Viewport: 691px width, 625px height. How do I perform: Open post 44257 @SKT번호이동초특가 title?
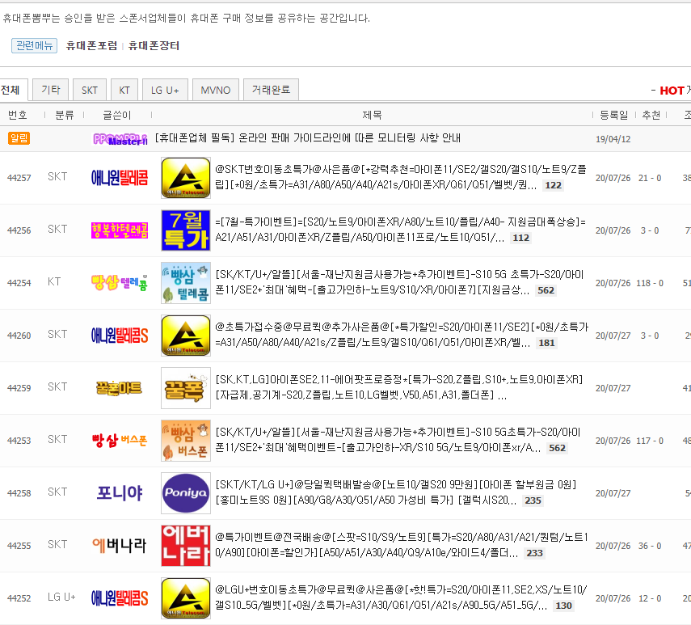click(401, 177)
